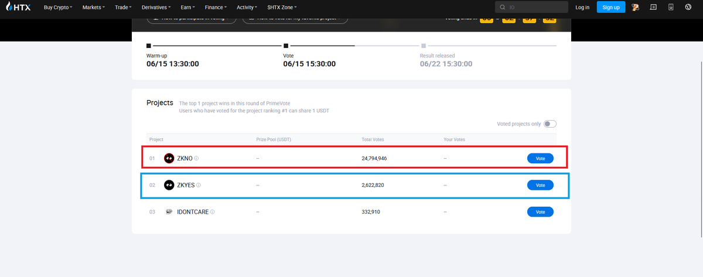This screenshot has height=277, width=703.
Task: Open the Trade dropdown
Action: tap(123, 8)
